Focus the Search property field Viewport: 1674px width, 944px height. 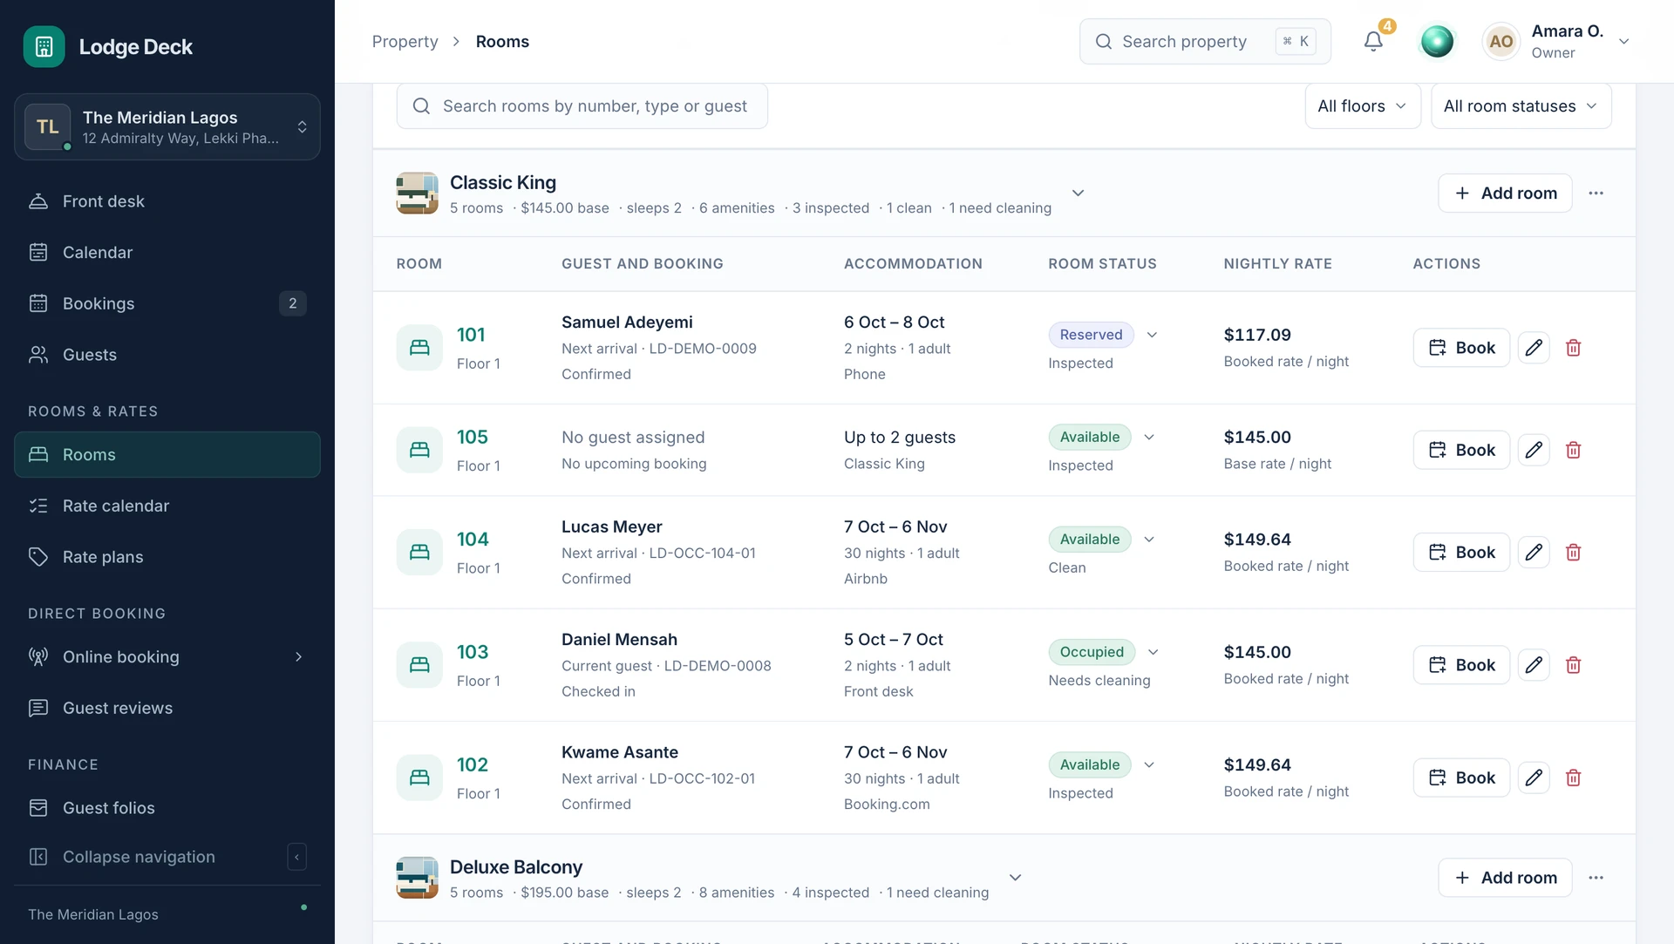pyautogui.click(x=1205, y=41)
